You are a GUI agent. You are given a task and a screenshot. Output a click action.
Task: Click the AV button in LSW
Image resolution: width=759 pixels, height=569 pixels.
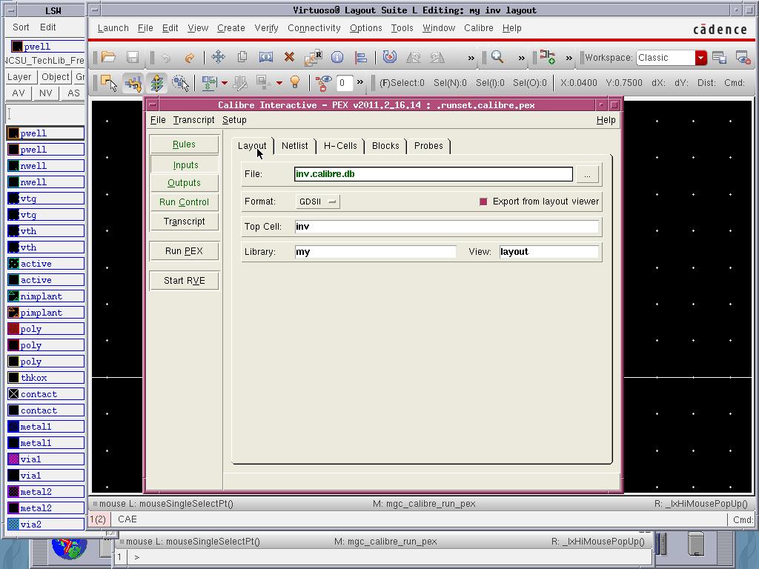[19, 93]
